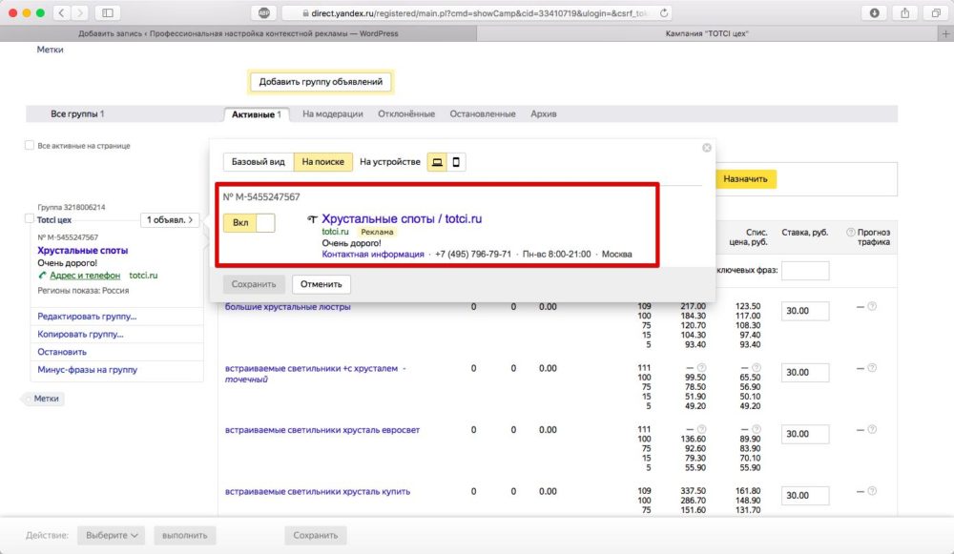954x554 pixels.
Task: Click the popup Сохранить button
Action: [254, 284]
